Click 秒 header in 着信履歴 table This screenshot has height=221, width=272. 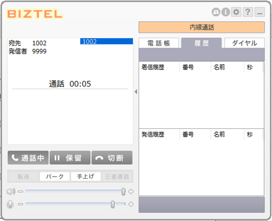point(253,67)
